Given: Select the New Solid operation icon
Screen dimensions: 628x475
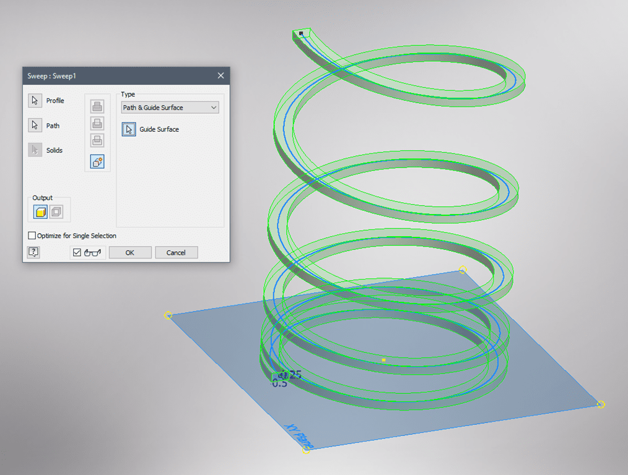Looking at the screenshot, I should pos(97,161).
